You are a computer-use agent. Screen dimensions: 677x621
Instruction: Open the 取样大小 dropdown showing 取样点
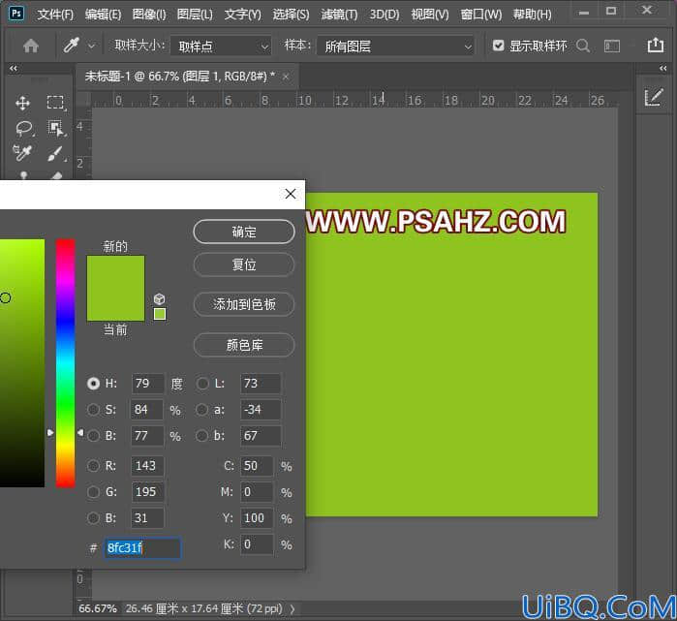221,46
